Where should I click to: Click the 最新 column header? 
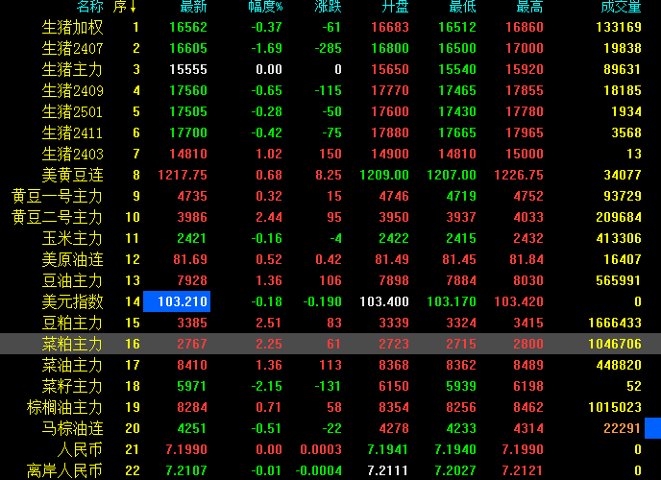click(193, 6)
